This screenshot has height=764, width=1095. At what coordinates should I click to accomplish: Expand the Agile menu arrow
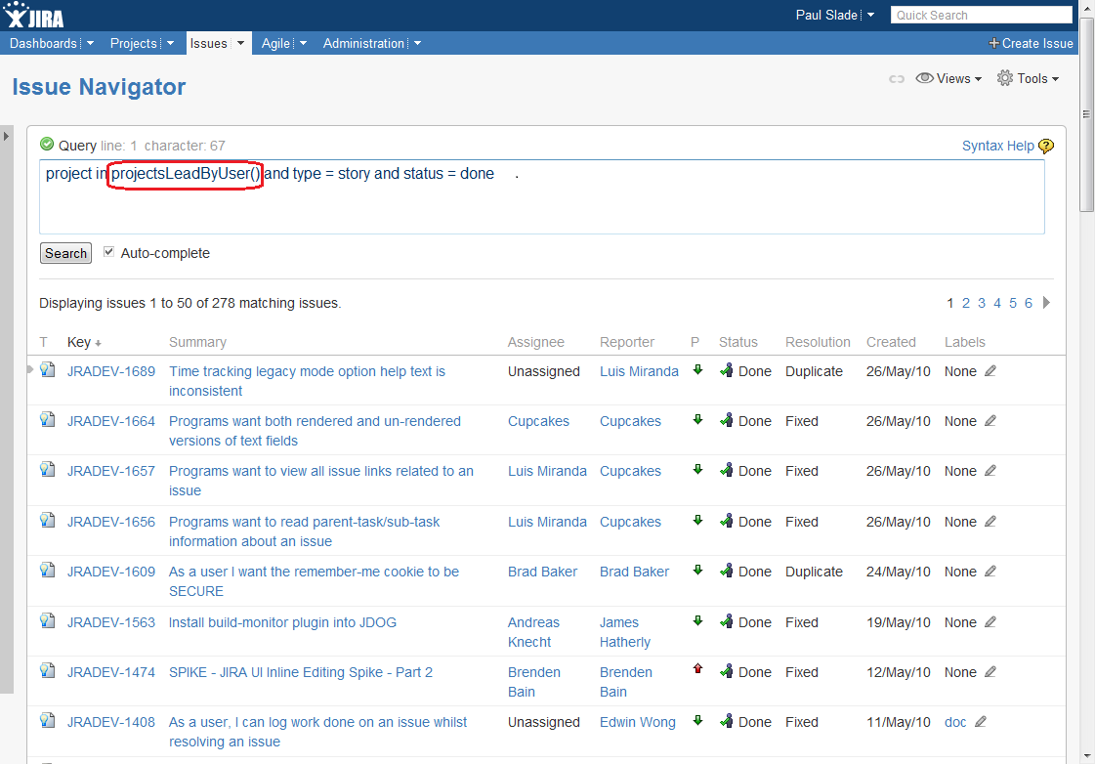pyautogui.click(x=303, y=43)
